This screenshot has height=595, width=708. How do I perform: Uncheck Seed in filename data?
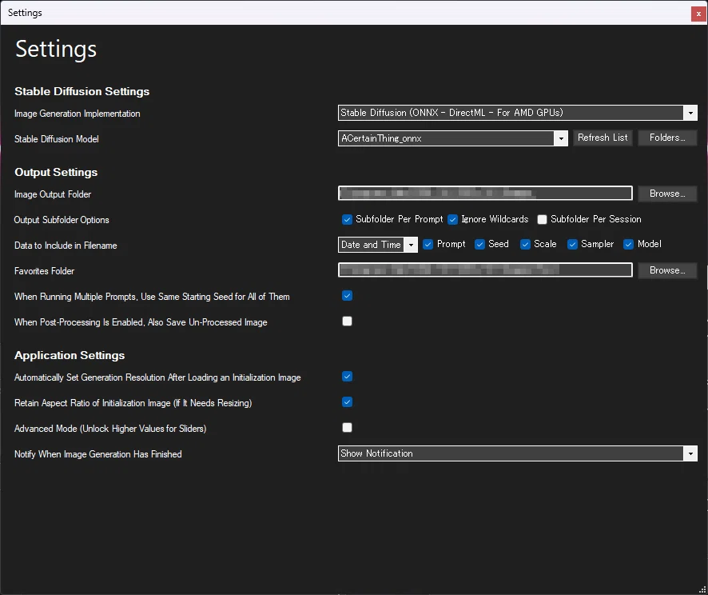coord(479,245)
